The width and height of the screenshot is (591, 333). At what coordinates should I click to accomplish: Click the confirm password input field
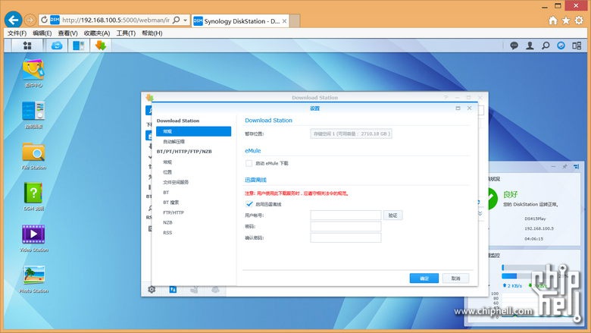346,237
